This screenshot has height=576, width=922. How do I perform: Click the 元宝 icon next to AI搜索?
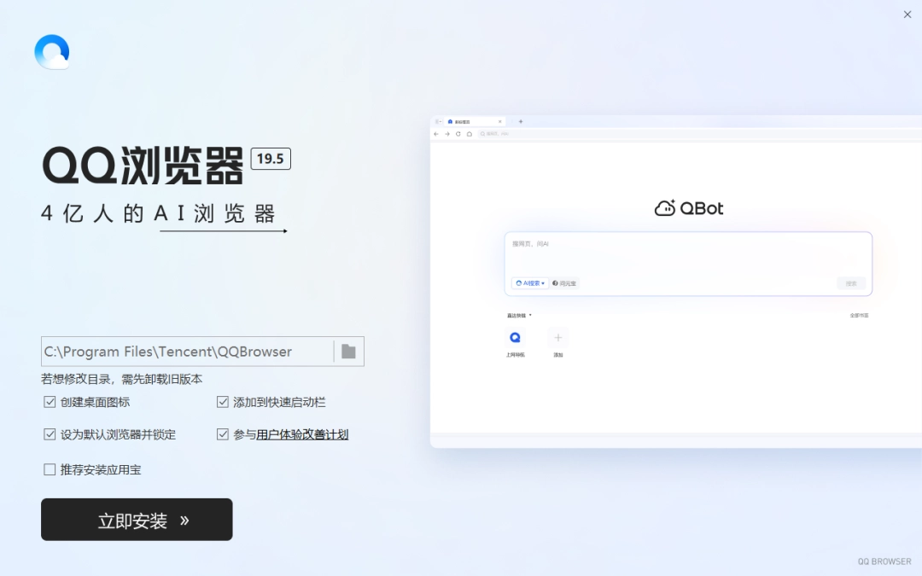[x=555, y=282]
